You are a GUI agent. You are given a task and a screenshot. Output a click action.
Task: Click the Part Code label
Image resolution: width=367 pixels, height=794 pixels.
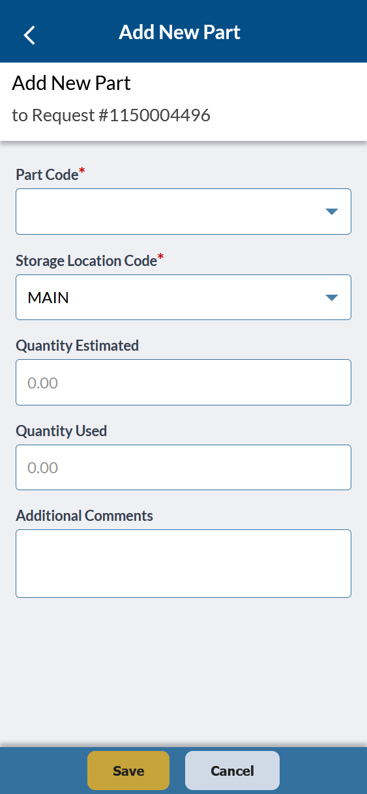[47, 175]
